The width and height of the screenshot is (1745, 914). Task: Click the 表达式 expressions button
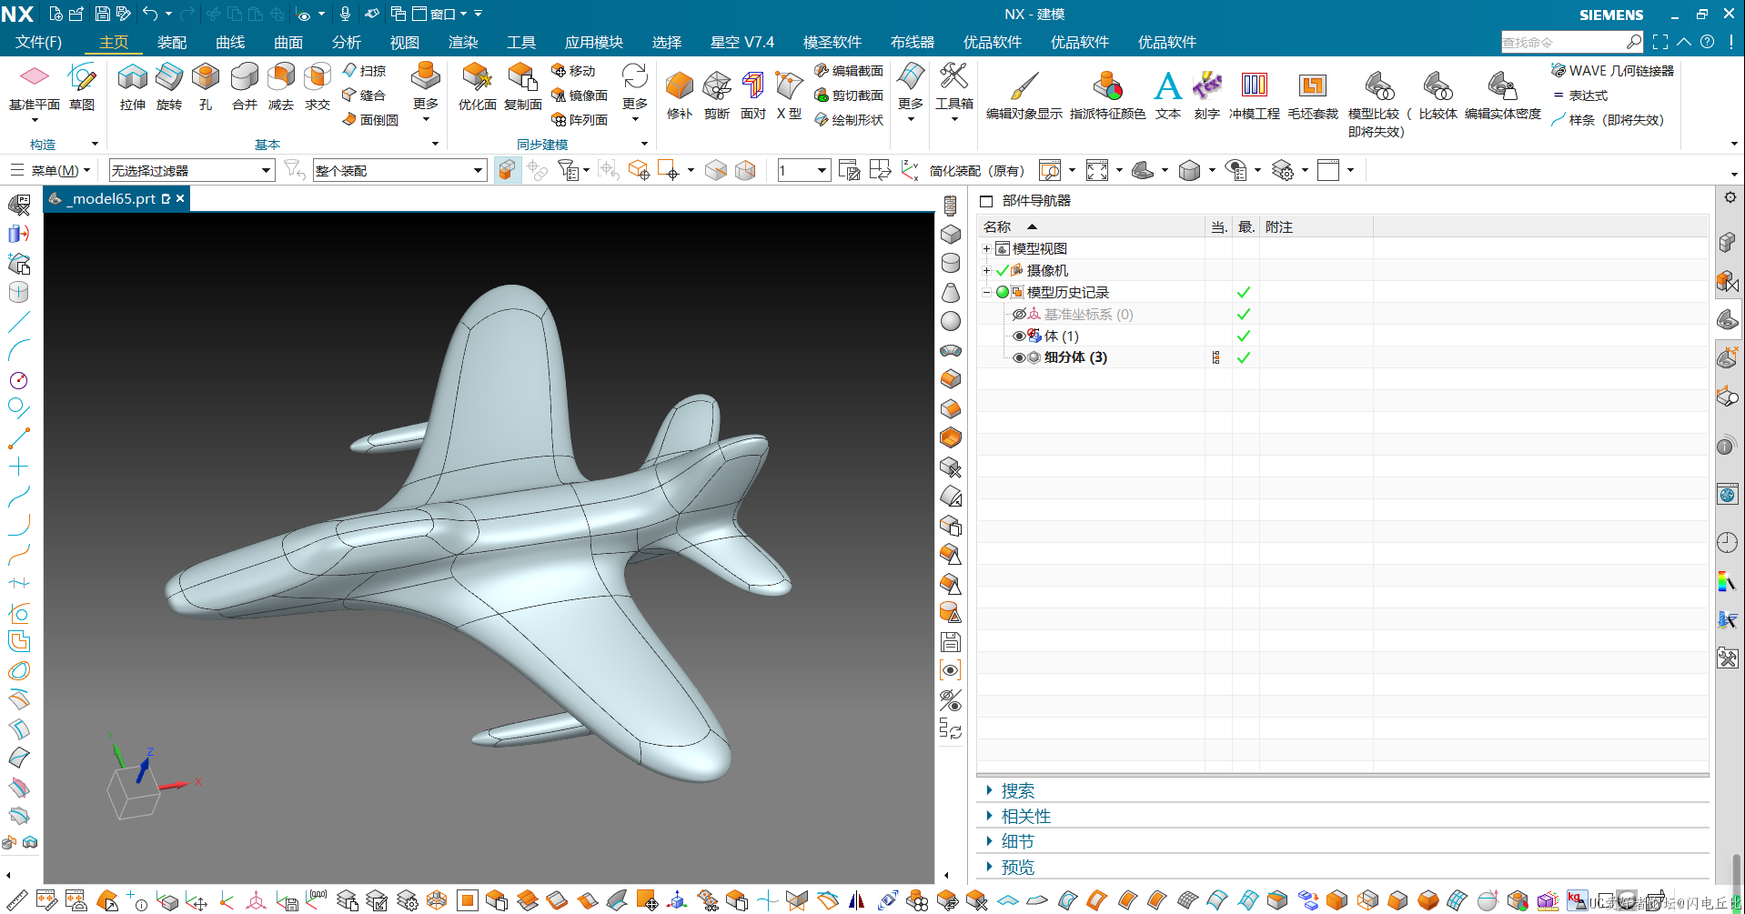pos(1580,95)
